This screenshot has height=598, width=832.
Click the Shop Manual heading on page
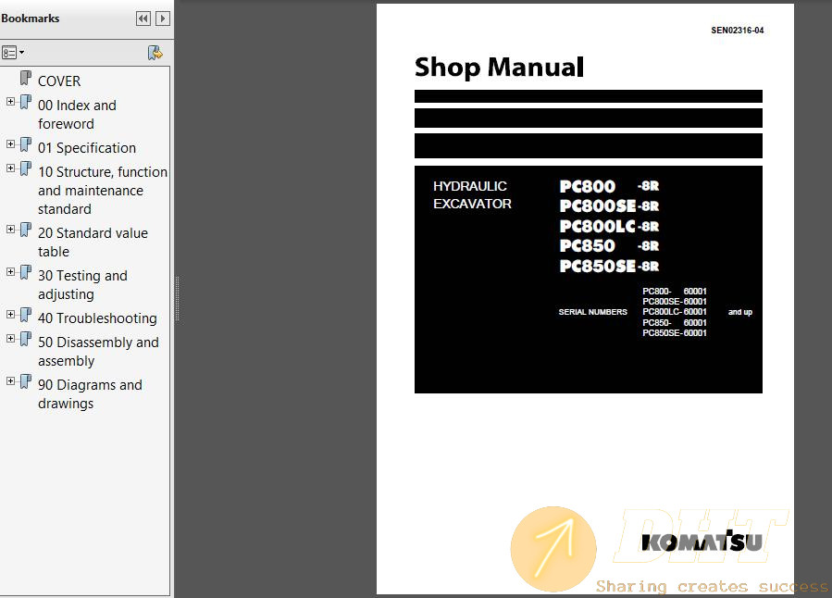pyautogui.click(x=500, y=68)
